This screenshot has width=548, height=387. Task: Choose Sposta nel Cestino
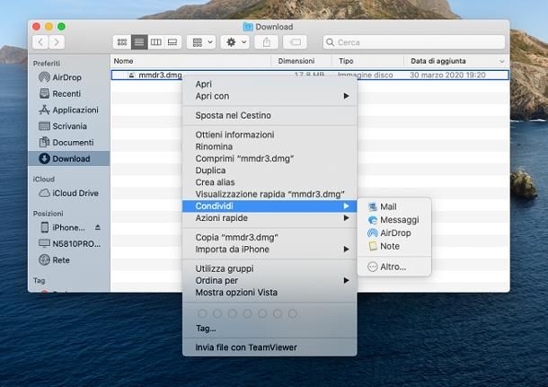233,116
